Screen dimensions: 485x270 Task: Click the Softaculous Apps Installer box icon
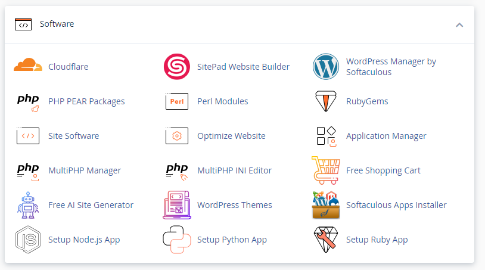click(x=326, y=205)
